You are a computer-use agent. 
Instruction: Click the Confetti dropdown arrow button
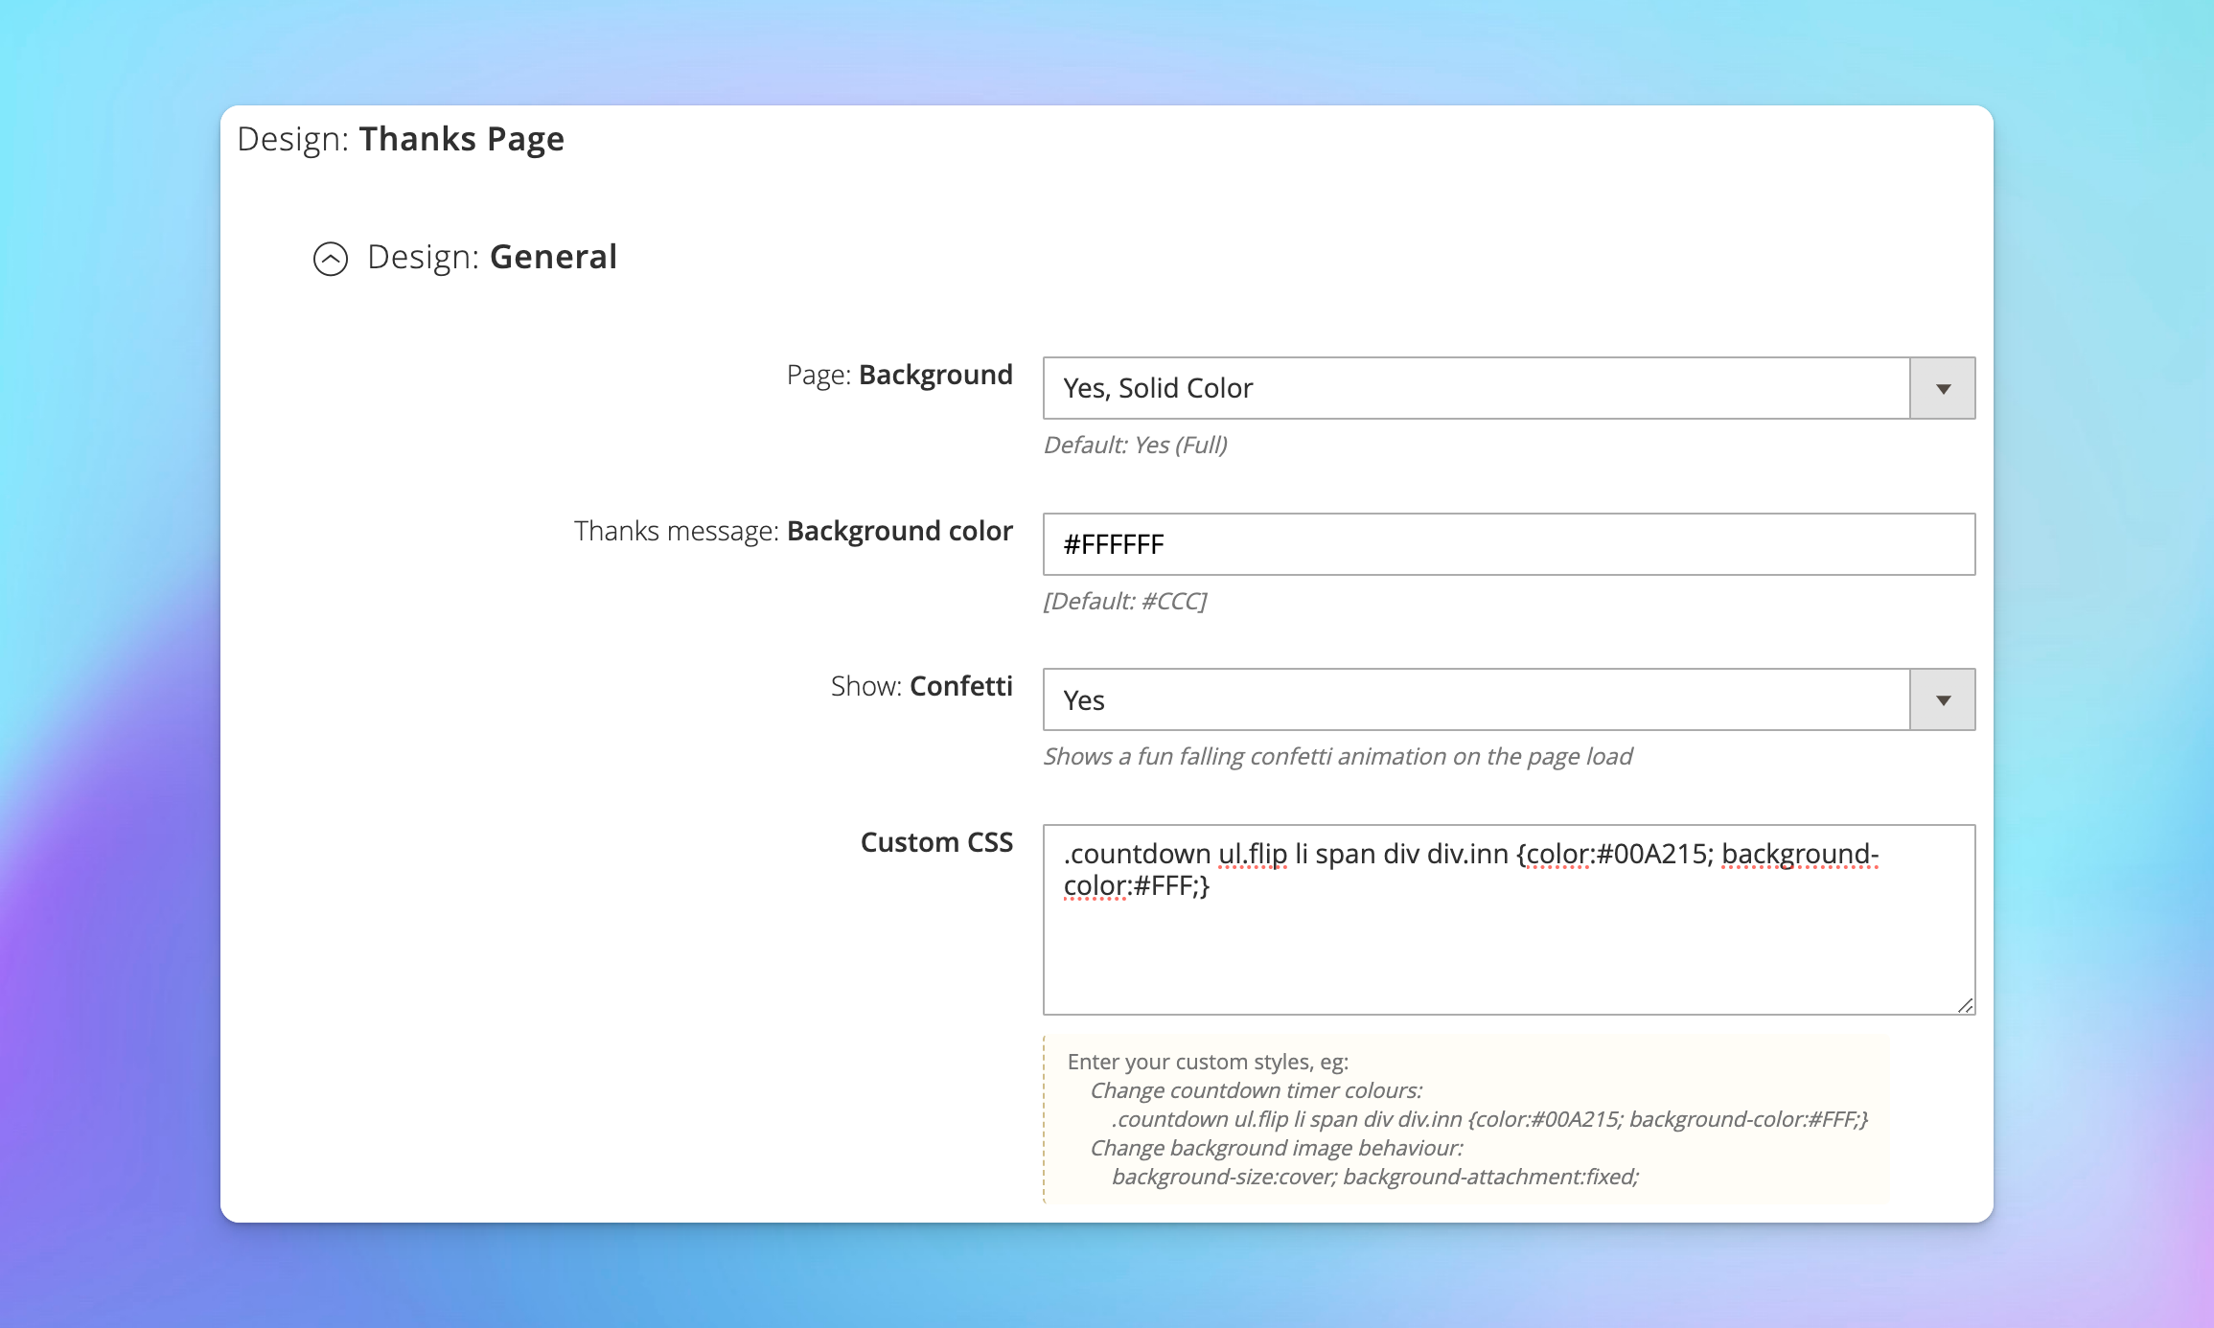1943,699
